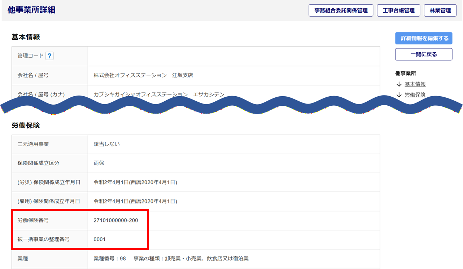Click the 被一括事業の整理番号 value 0001
Viewport: 463px width, 269px height.
(x=100, y=239)
